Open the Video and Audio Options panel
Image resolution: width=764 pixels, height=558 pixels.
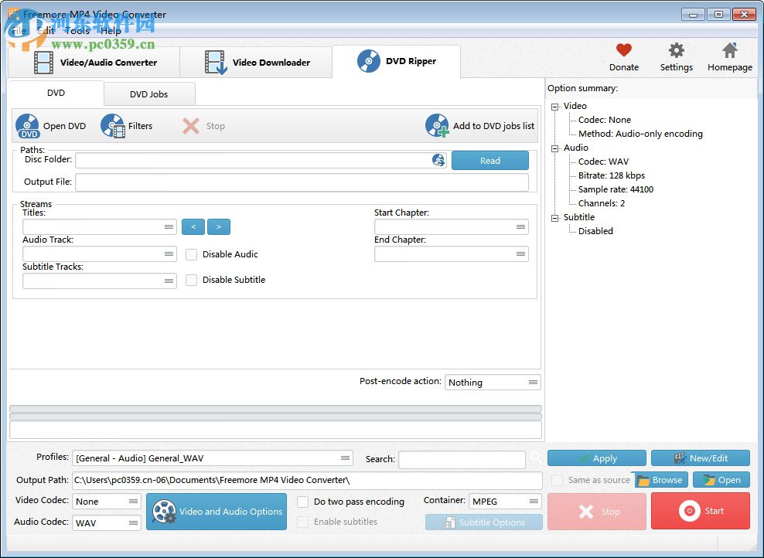[217, 511]
